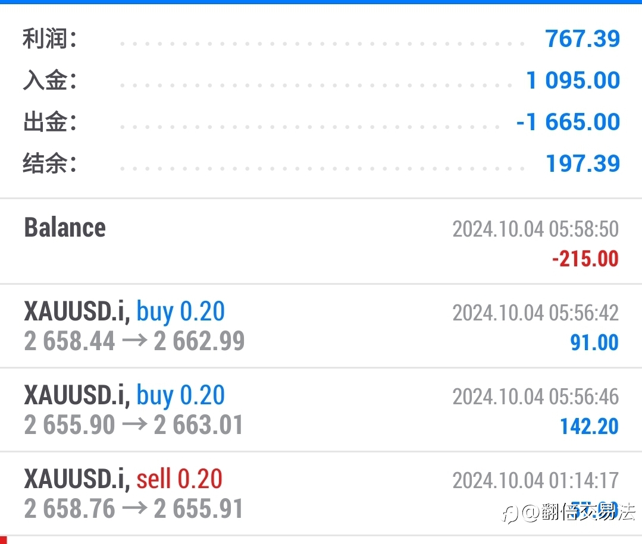Image resolution: width=642 pixels, height=544 pixels.
Task: Expand the buy trade opened at 2 655.90
Action: [x=321, y=410]
